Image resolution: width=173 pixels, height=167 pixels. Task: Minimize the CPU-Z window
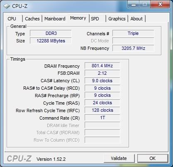(x=134, y=5)
